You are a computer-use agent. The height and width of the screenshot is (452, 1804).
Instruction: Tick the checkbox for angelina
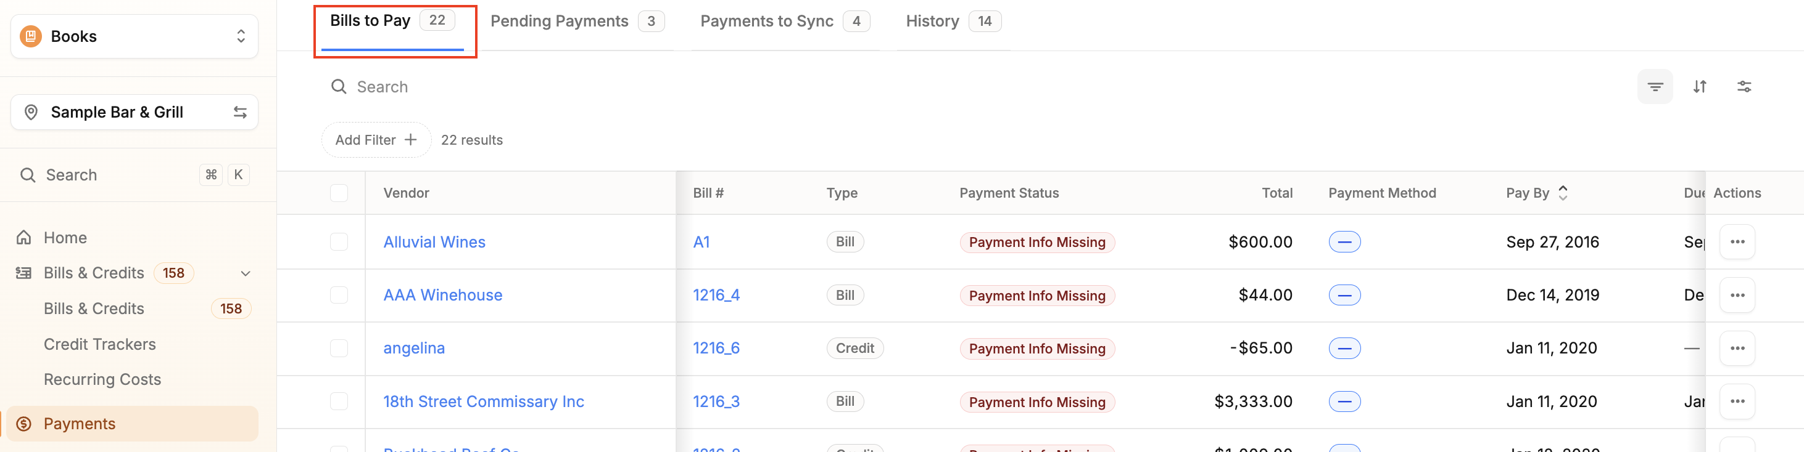[339, 348]
